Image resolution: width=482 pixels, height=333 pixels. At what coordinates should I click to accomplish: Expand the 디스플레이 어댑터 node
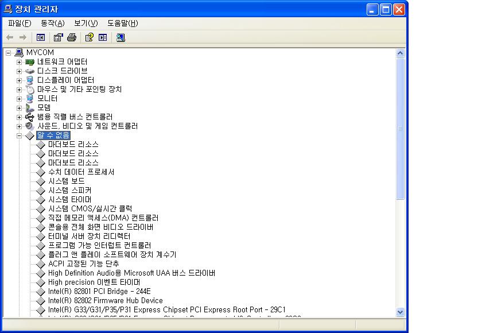19,80
